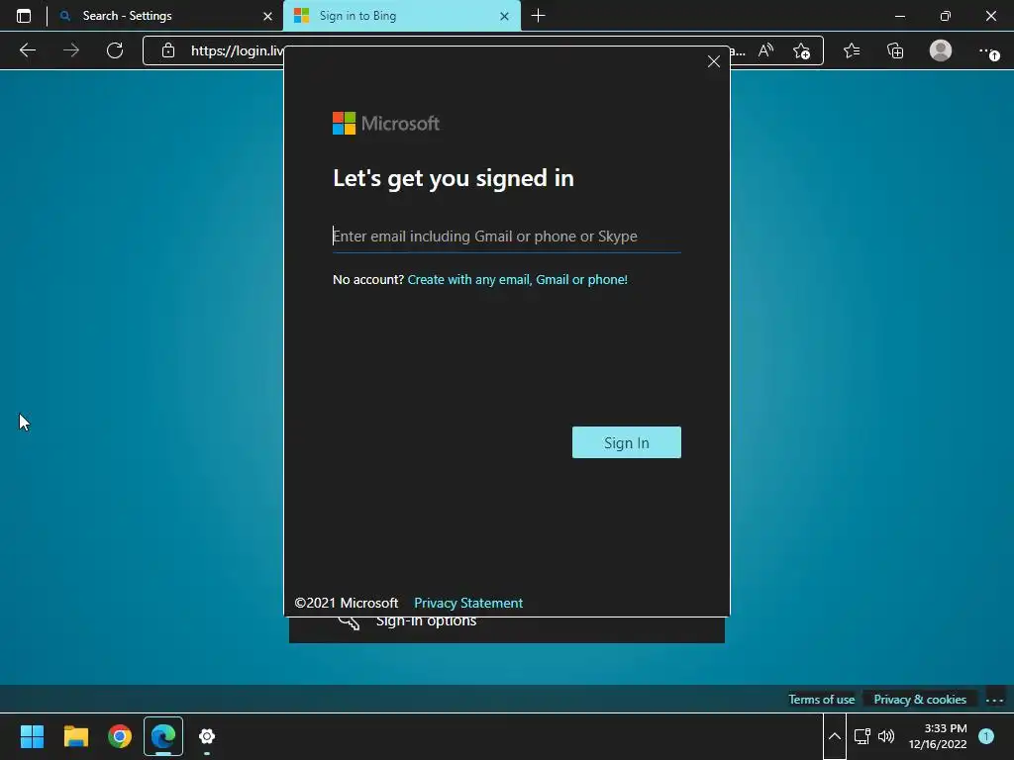Open Sign-in options behind the dialog
1014x760 pixels.
[x=426, y=621]
